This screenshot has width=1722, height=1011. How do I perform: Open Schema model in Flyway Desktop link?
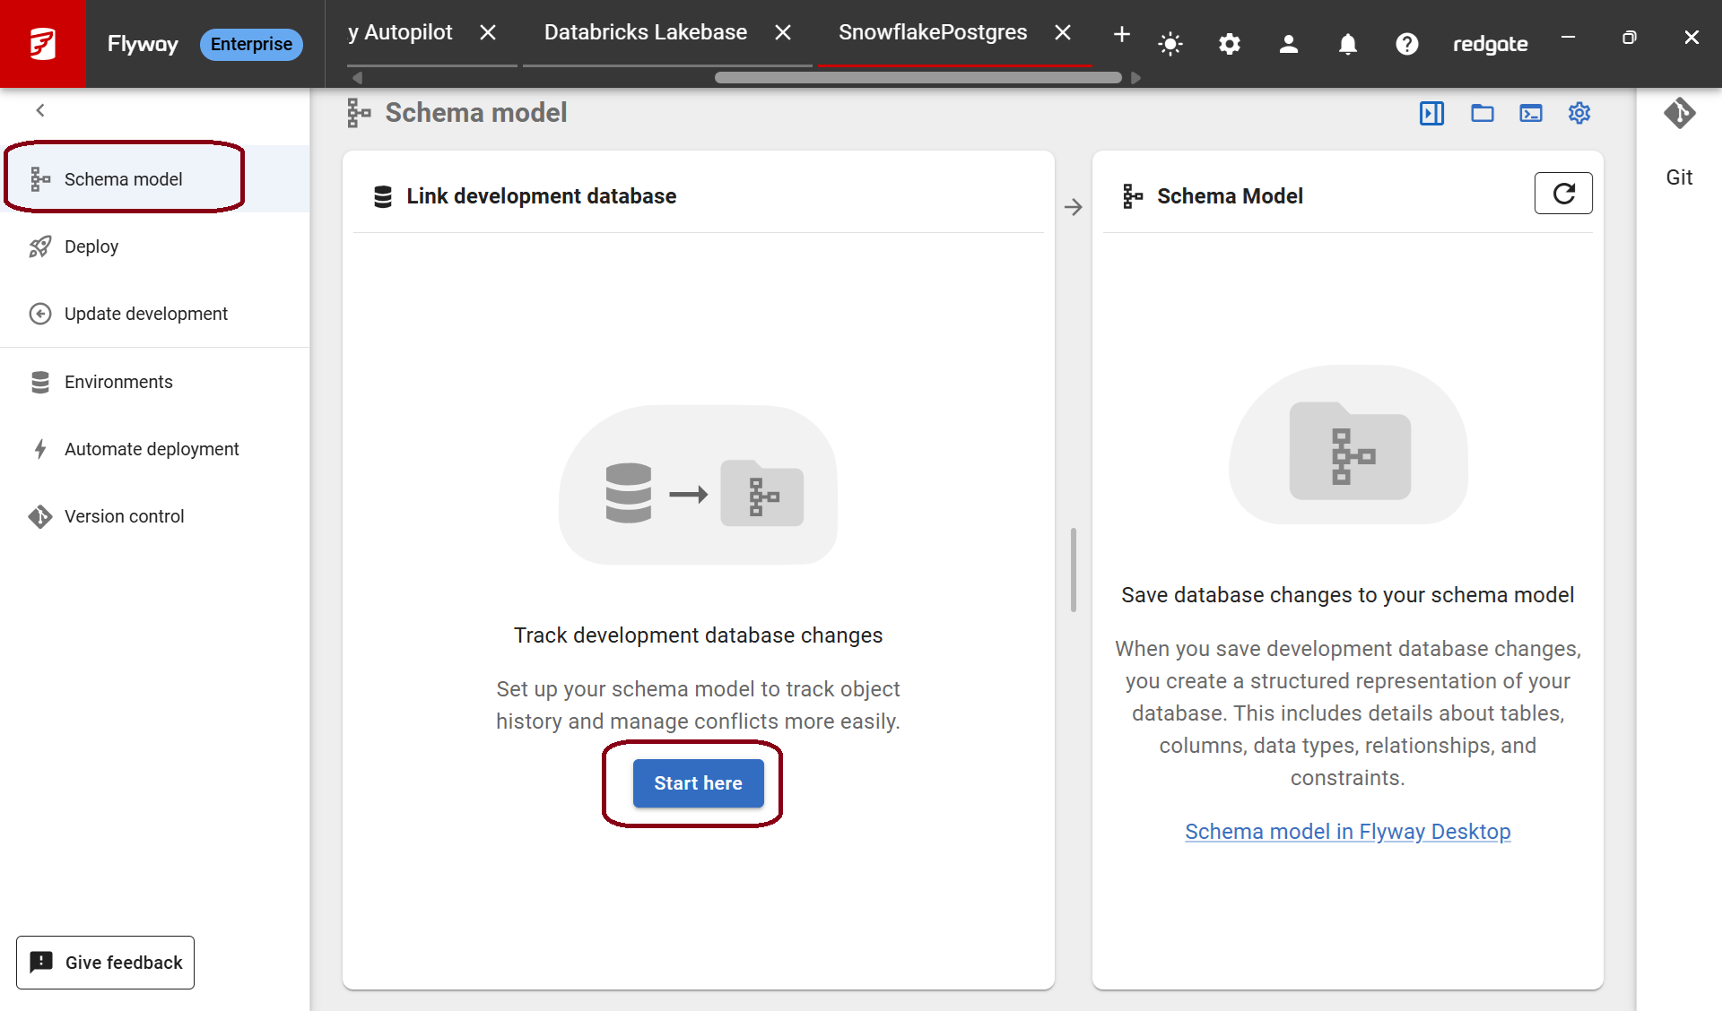coord(1348,832)
